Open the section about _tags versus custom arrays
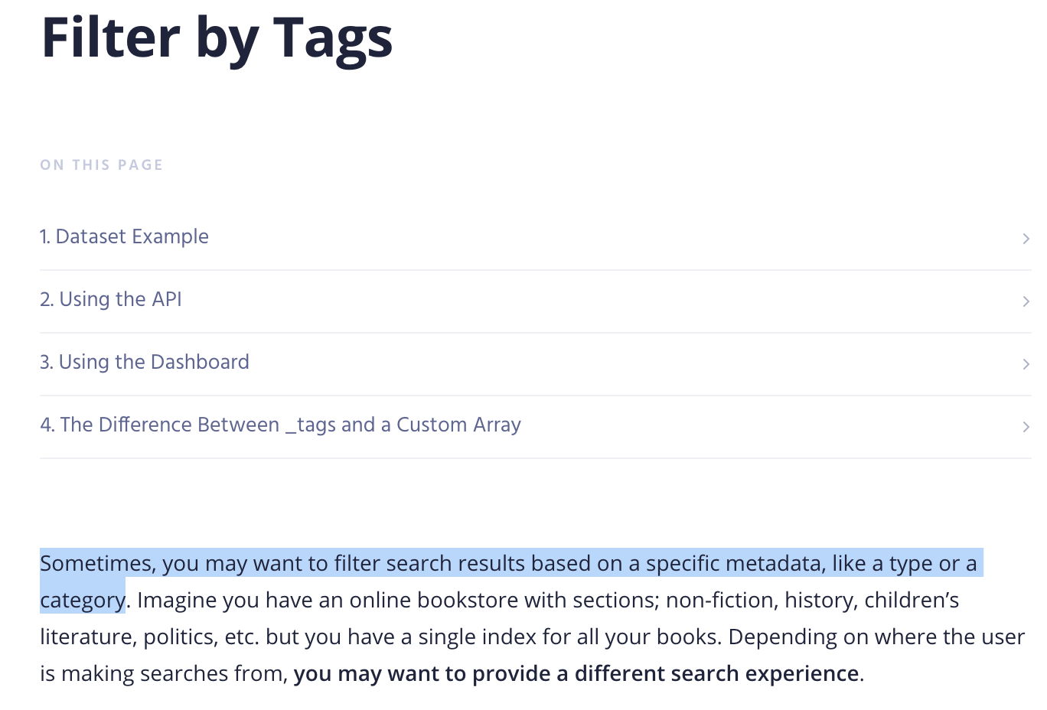Screen dimensions: 1047x710 tap(280, 425)
